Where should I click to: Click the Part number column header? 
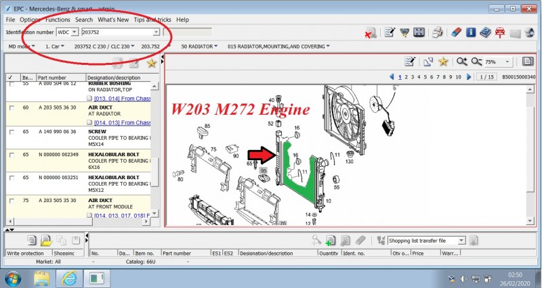(x=61, y=78)
